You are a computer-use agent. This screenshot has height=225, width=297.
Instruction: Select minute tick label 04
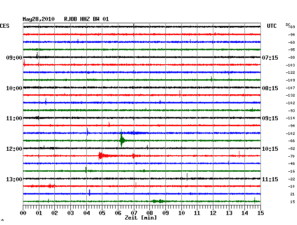86,213
